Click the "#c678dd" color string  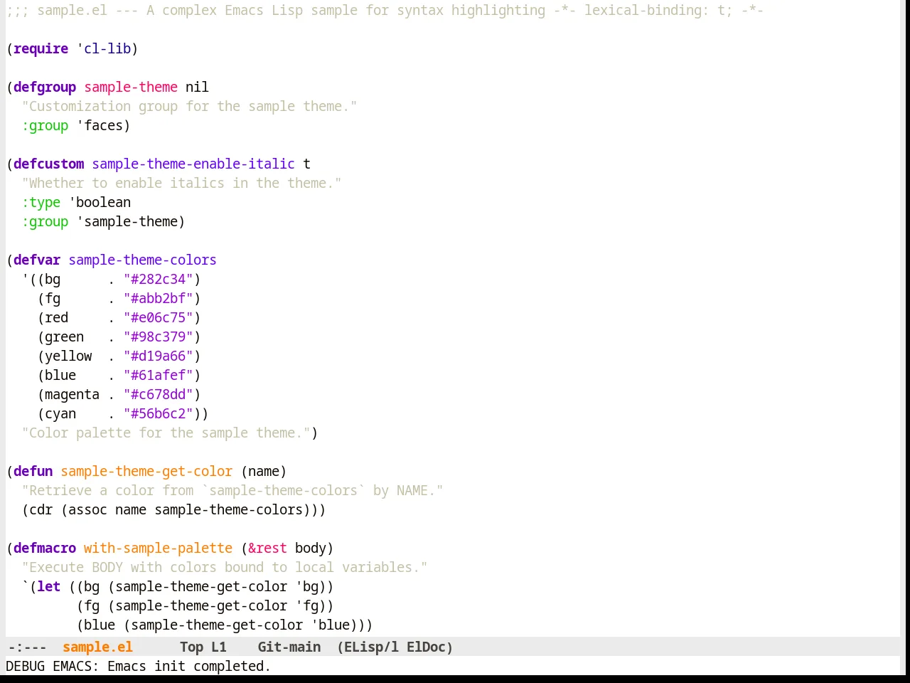[x=159, y=394]
